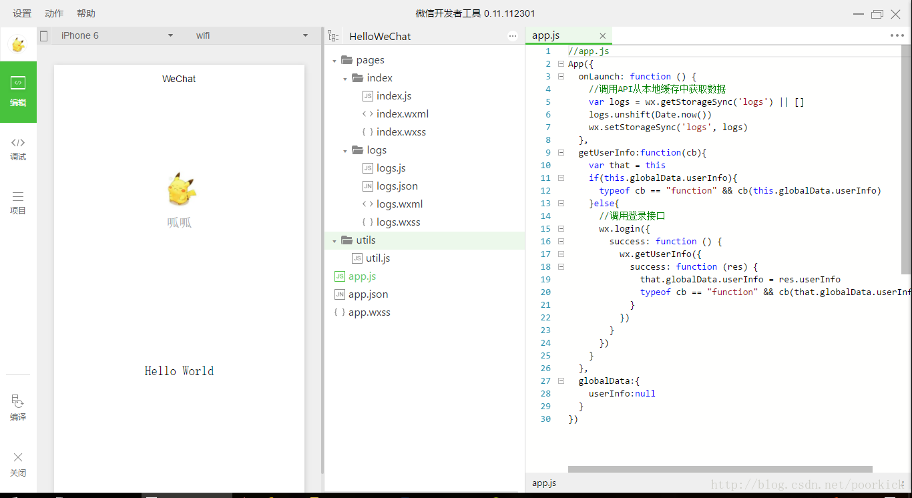The image size is (912, 498).
Task: Click the 关闭 close project button
Action: coord(18,464)
